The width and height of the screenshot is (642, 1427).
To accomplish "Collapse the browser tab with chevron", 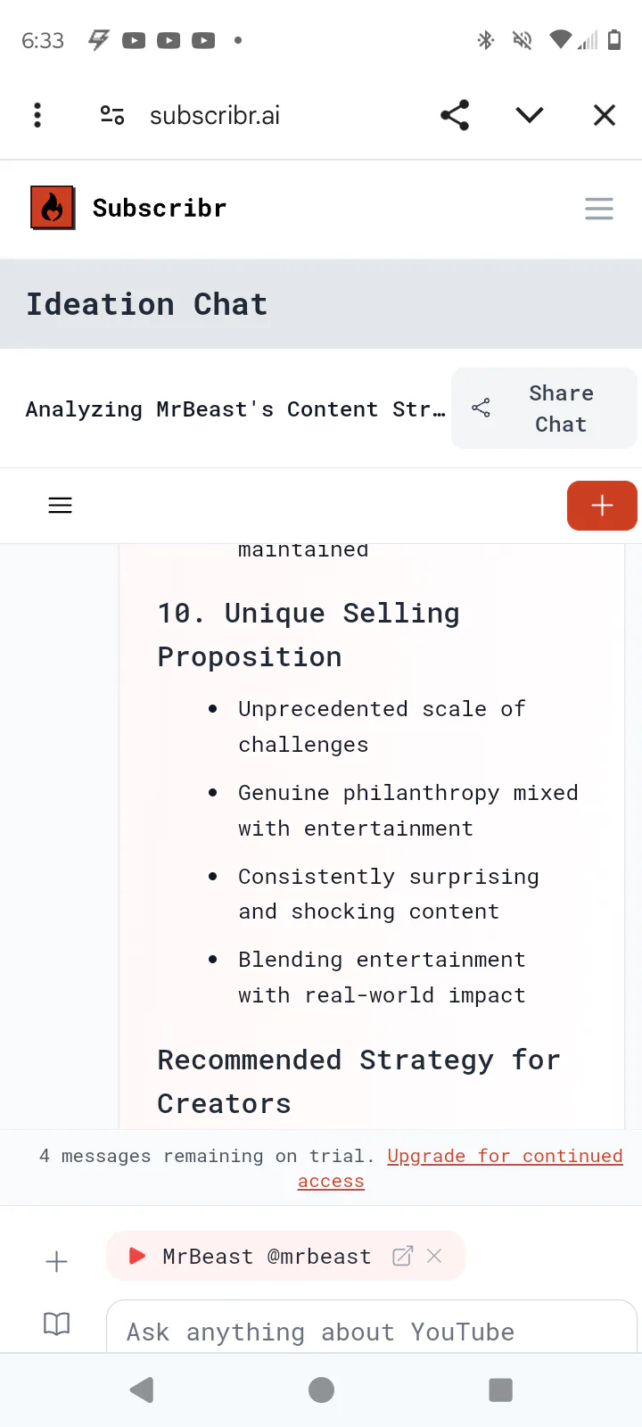I will [530, 115].
